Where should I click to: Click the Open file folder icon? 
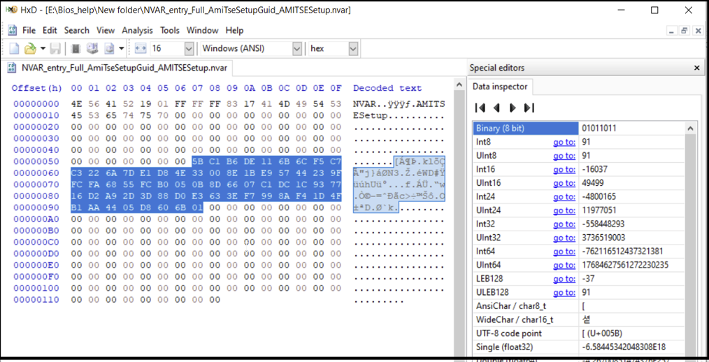[30, 48]
